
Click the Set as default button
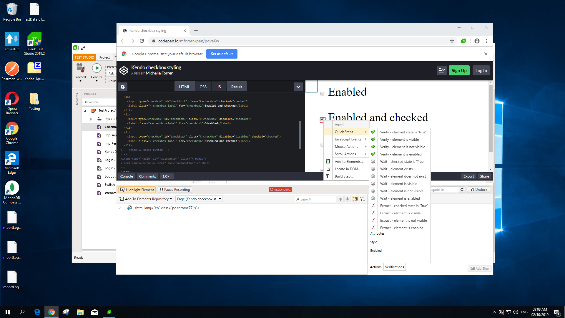pyautogui.click(x=222, y=54)
